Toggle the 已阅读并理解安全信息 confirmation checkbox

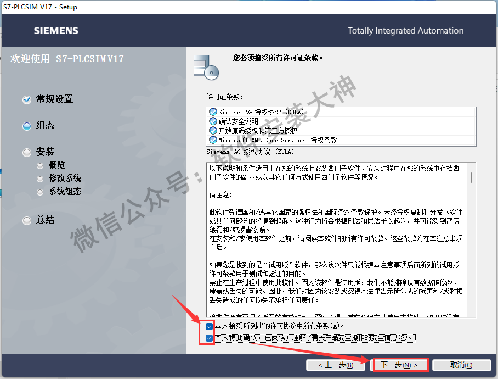[x=209, y=338]
